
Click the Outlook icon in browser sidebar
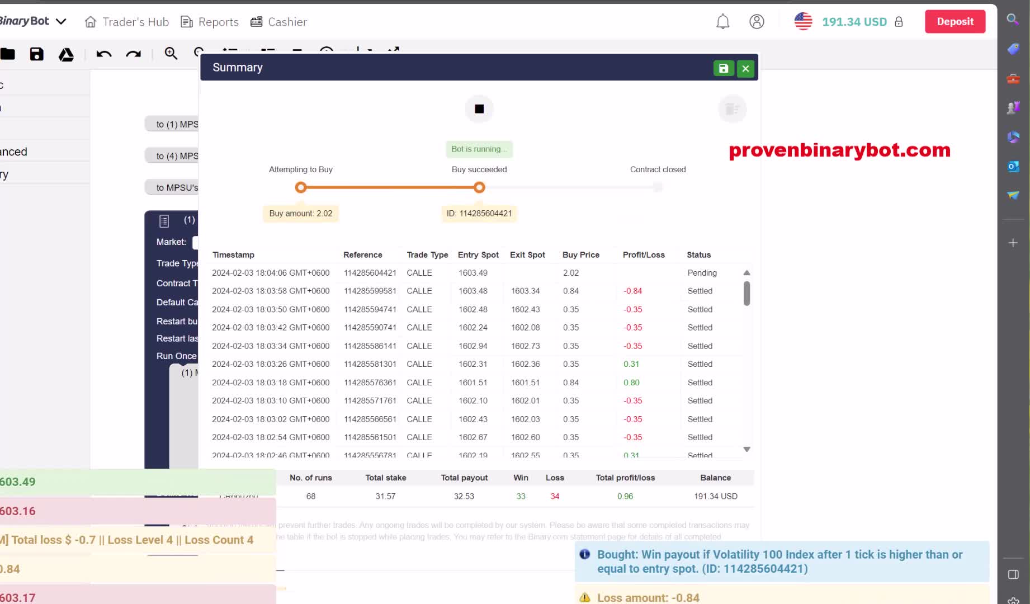1013,167
